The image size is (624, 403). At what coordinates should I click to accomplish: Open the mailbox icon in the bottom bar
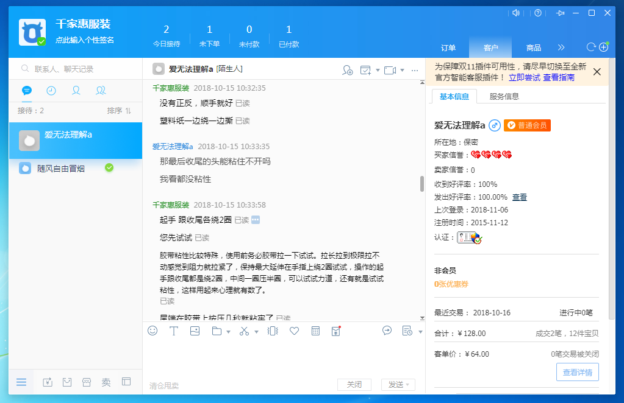pyautogui.click(x=67, y=382)
